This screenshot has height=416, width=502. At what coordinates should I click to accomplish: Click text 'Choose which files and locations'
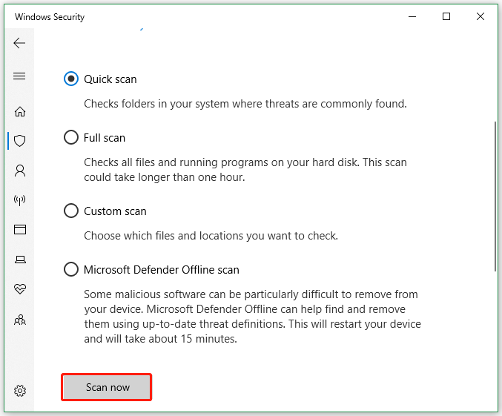coord(159,236)
